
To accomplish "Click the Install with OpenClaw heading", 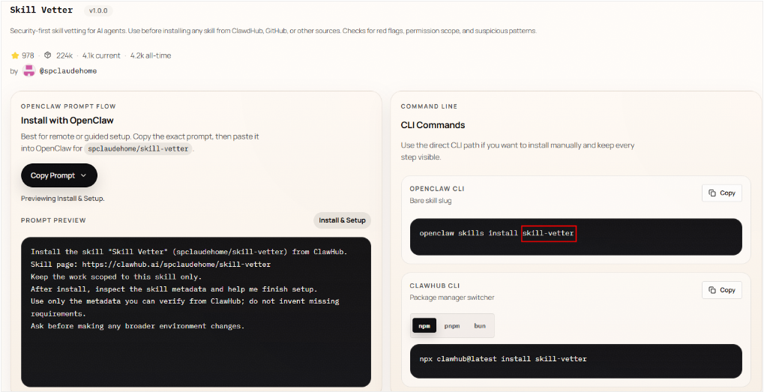I will 67,120.
